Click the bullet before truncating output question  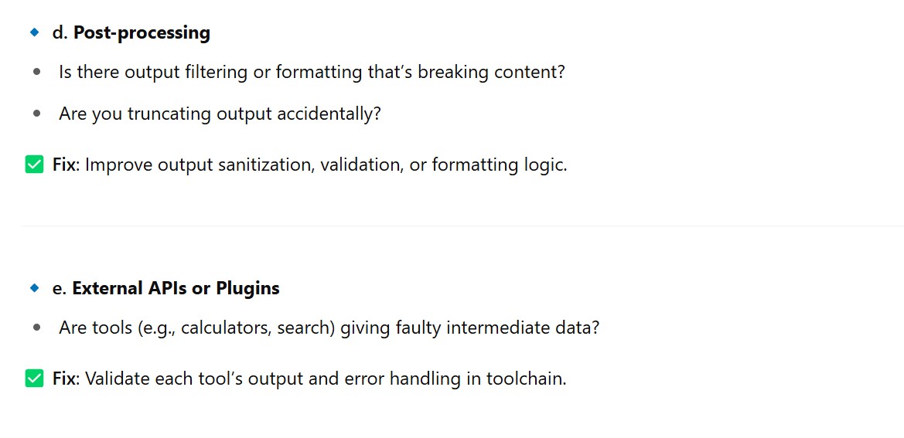click(x=37, y=114)
